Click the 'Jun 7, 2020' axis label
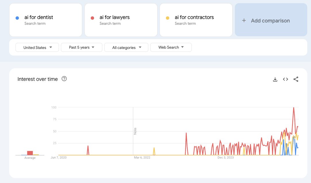 [x=59, y=157]
